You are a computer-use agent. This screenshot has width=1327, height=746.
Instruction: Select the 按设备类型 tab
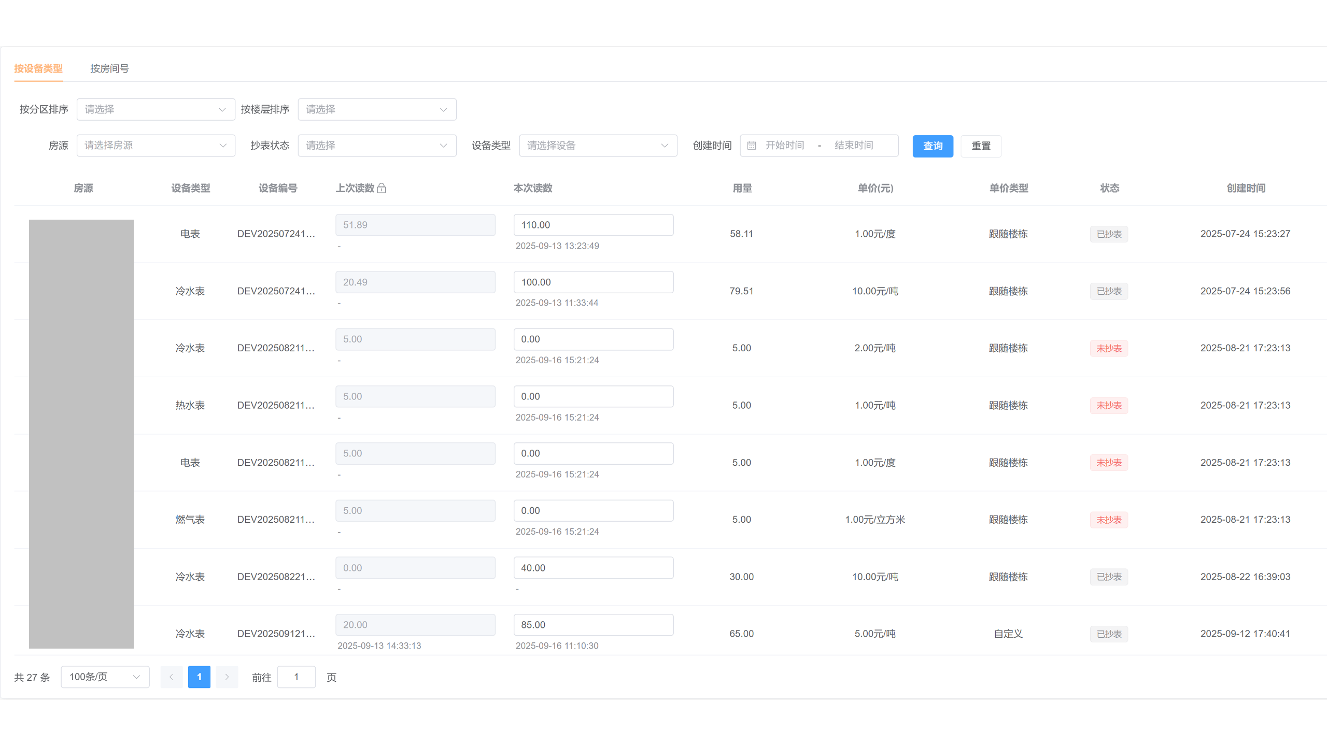(38, 68)
